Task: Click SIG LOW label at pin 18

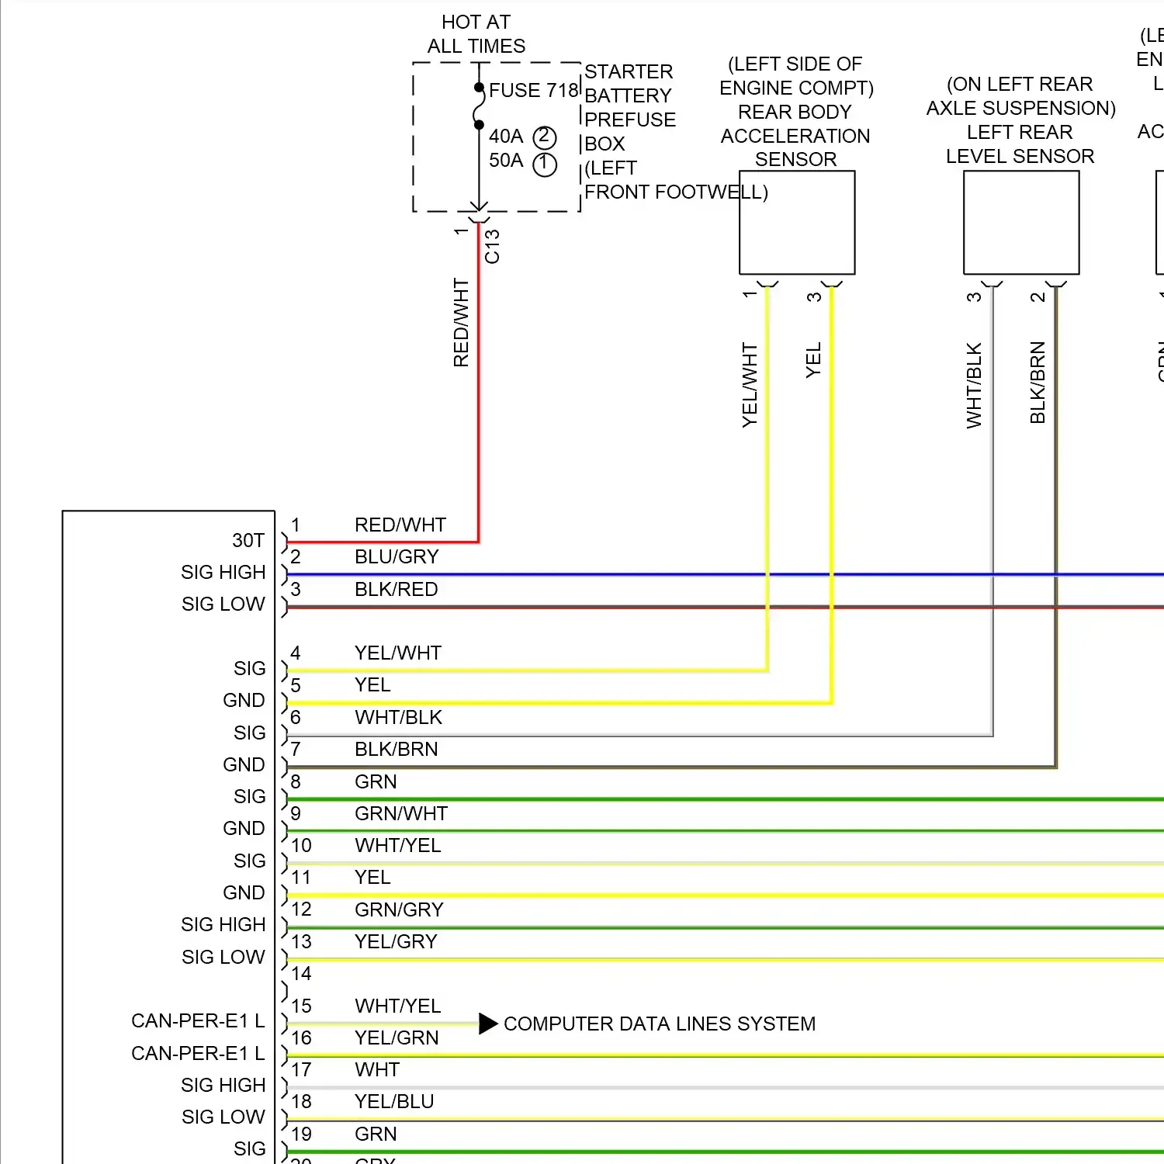Action: coord(223,1117)
